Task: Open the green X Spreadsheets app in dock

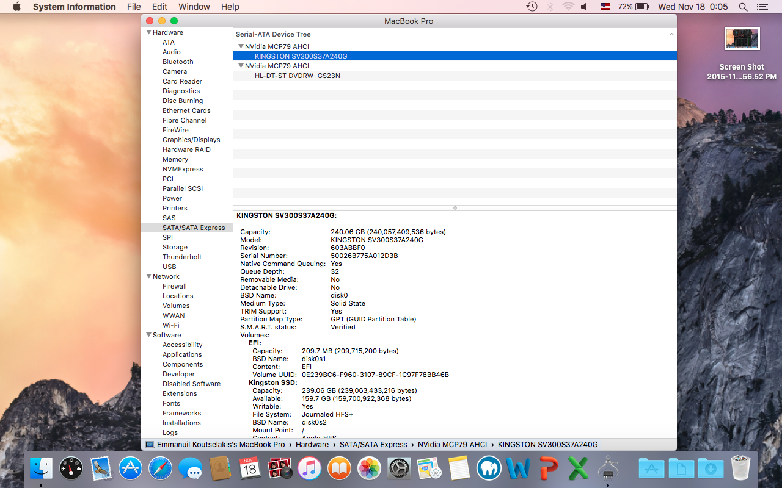Action: pyautogui.click(x=577, y=468)
